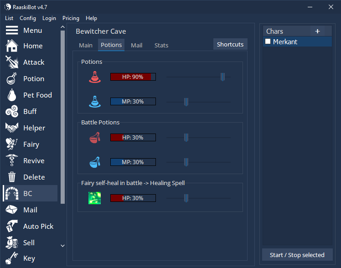Screen dimensions: 341x268
Task: Open Revive via caduceus icon
Action: click(x=12, y=160)
